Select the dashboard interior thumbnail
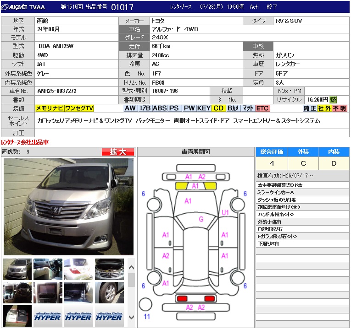This screenshot has height=329, width=351. pos(48,269)
